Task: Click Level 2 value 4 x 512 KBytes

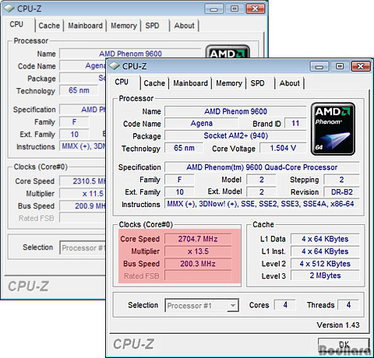Action: [x=325, y=264]
